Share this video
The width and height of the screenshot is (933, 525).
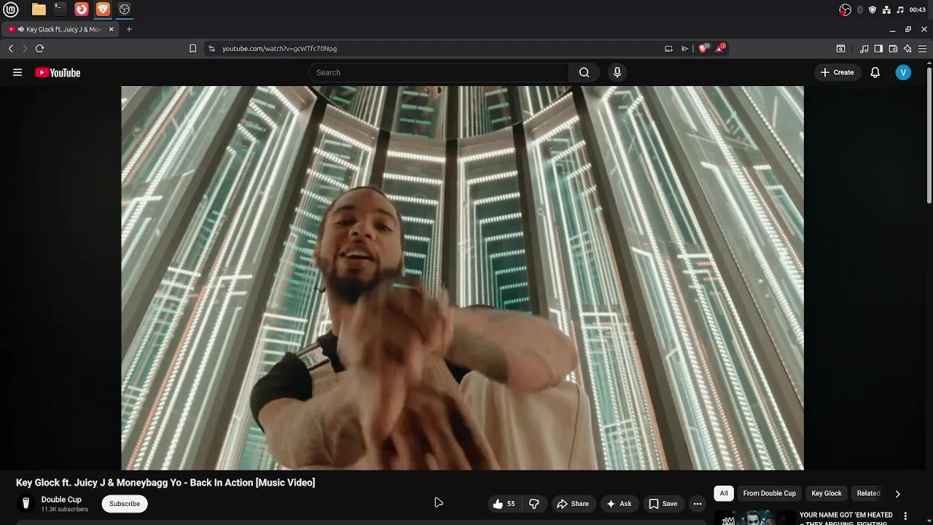(573, 503)
